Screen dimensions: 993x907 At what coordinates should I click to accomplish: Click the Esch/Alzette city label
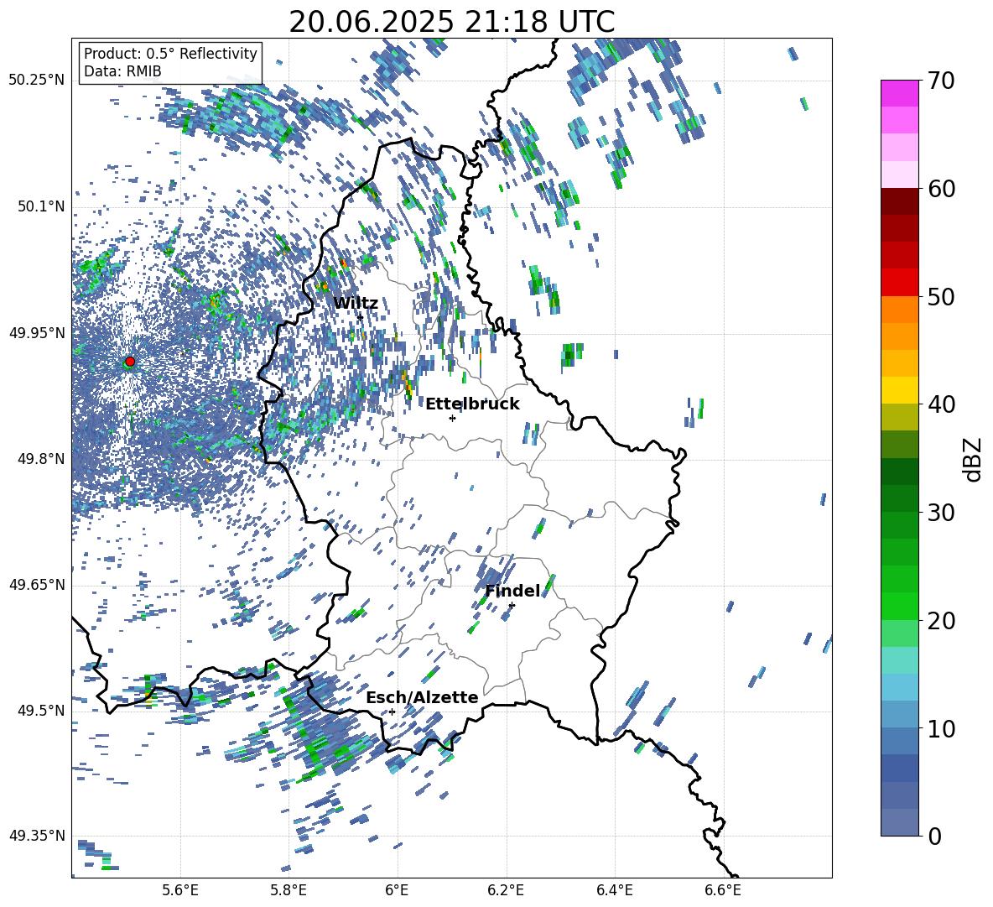click(x=422, y=697)
